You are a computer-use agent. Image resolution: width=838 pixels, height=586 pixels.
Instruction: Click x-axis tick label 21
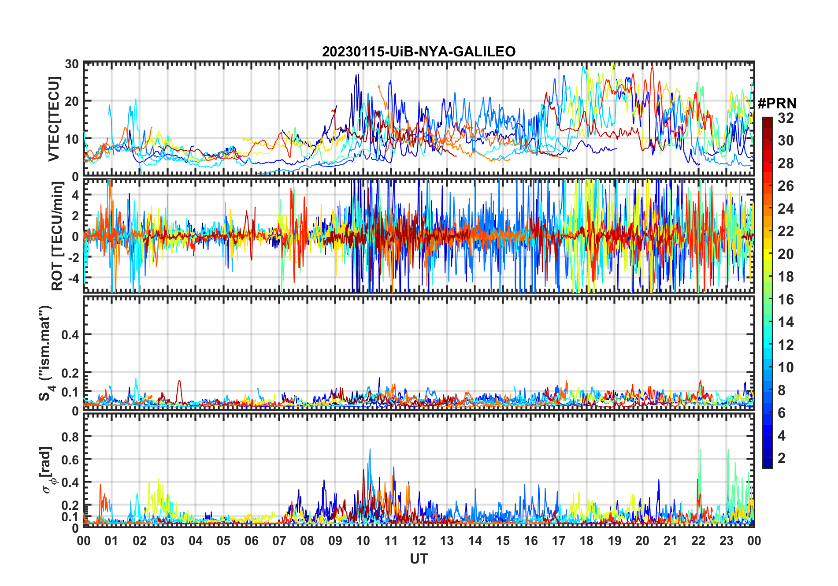point(670,541)
